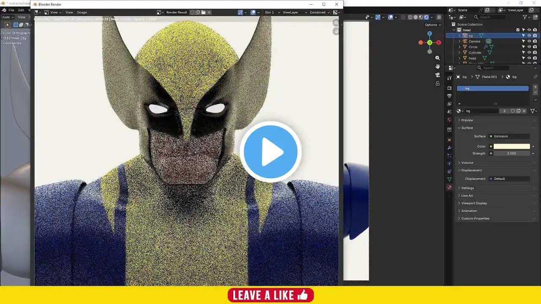
Task: Open the Tool tab in the Properties editor
Action: [449, 78]
